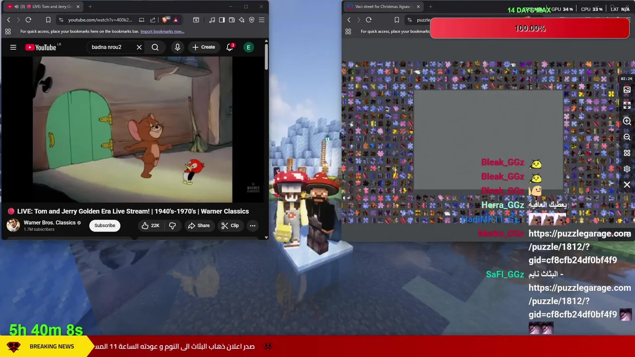Zoom out of the puzzle

point(627,137)
